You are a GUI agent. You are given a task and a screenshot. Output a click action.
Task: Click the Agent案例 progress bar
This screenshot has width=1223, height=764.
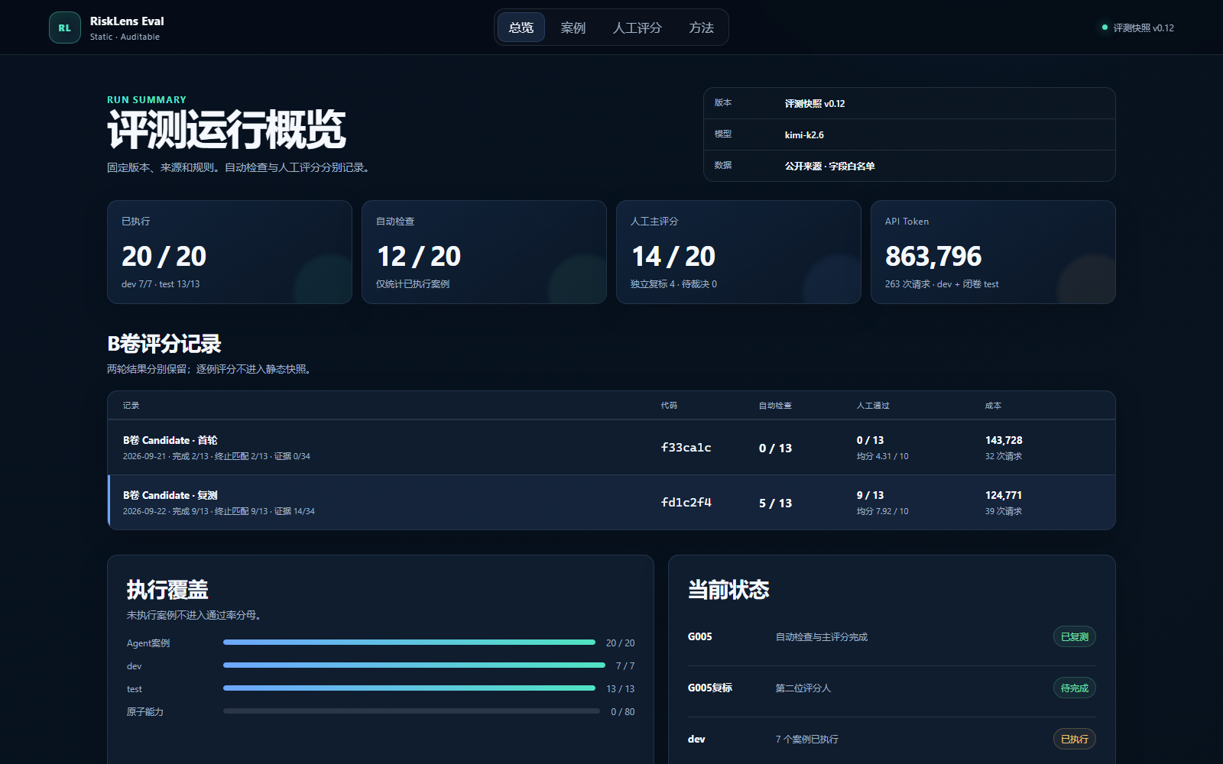(x=409, y=643)
